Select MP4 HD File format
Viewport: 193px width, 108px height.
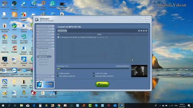tap(44, 57)
